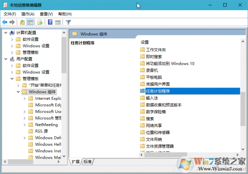Click the 设置 column header
This screenshot has height=174, width=248.
pos(145,42)
